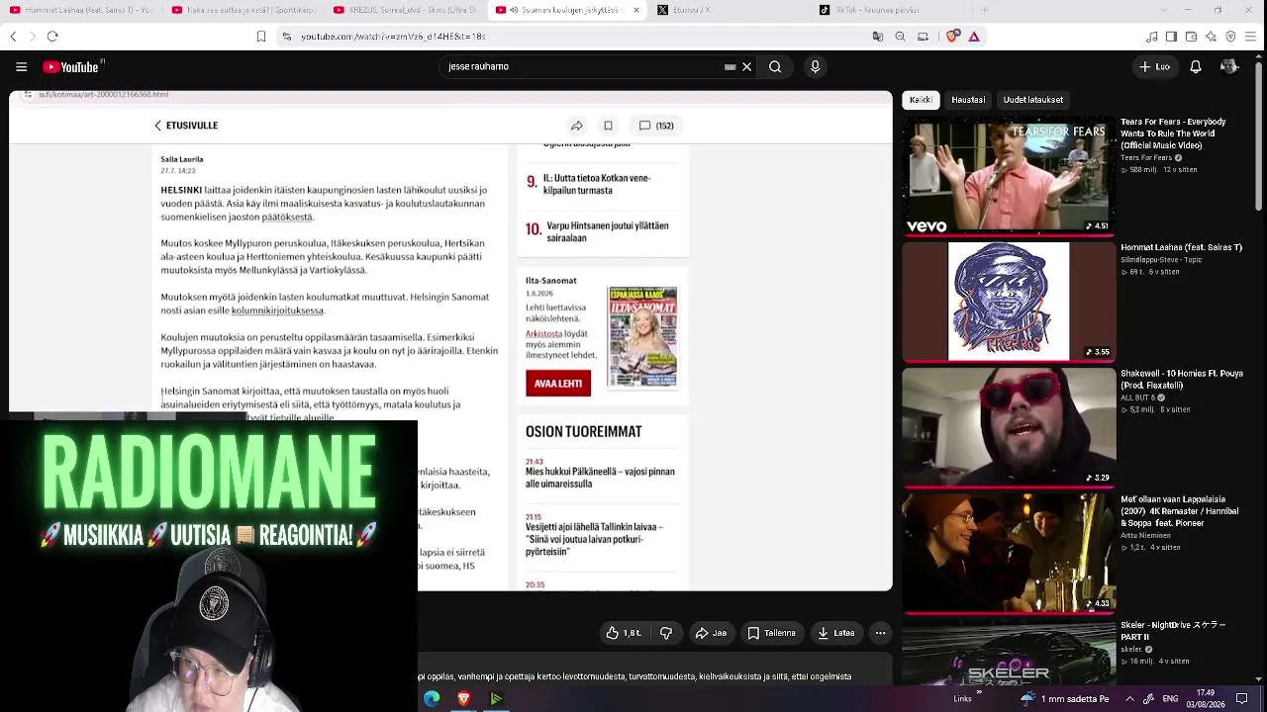
Task: Click the päätöksestä link in the article
Action: 287,217
